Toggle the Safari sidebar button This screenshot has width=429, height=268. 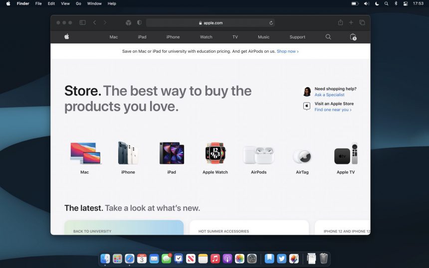pyautogui.click(x=83, y=23)
